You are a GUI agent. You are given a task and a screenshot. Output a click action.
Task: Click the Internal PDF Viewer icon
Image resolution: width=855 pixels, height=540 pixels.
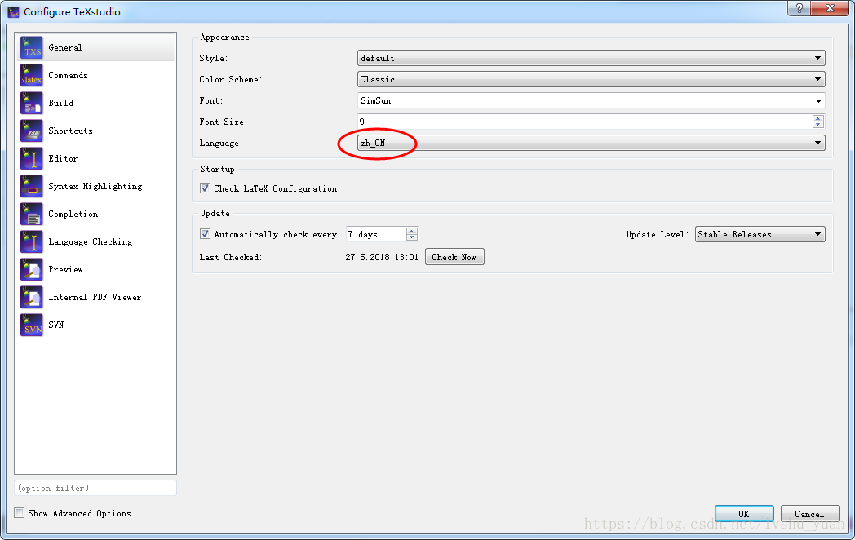tap(32, 297)
